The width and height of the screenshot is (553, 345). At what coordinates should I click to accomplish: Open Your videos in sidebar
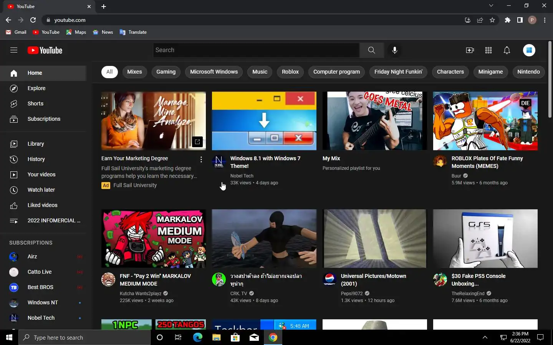pos(43,174)
